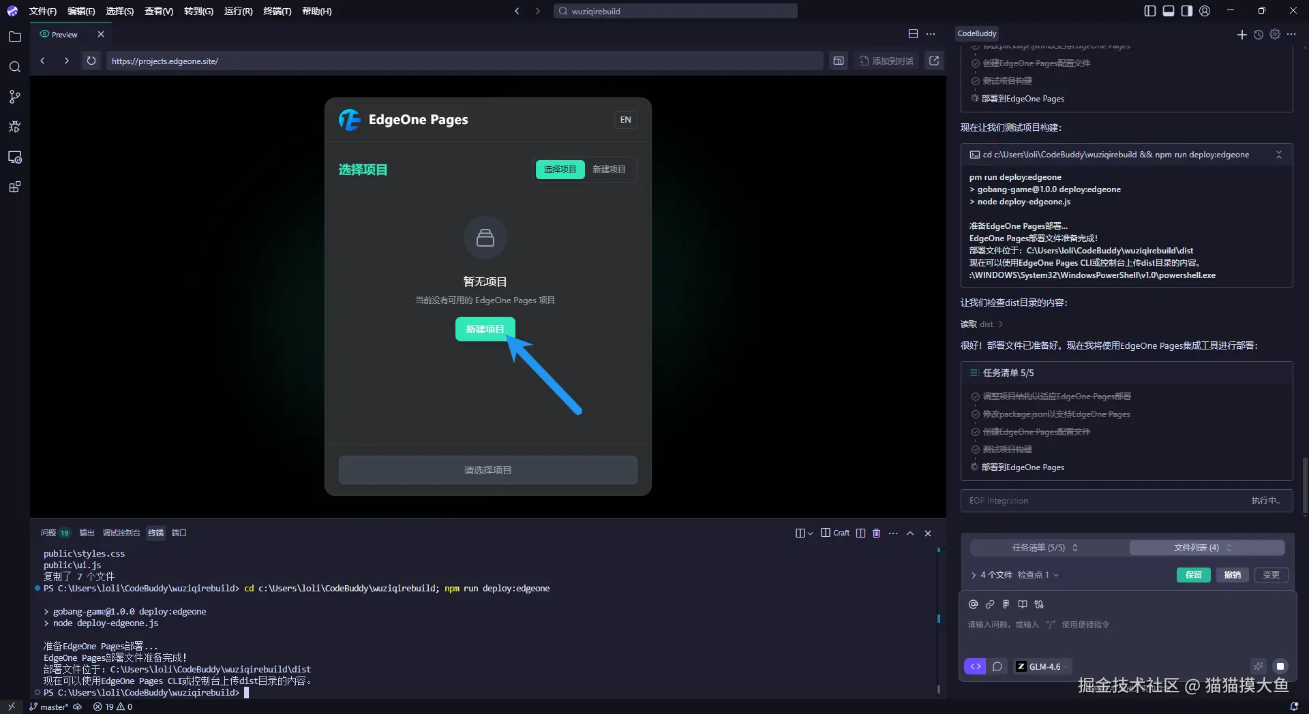Image resolution: width=1309 pixels, height=714 pixels.
Task: Go back in the preview browser
Action: click(x=42, y=61)
